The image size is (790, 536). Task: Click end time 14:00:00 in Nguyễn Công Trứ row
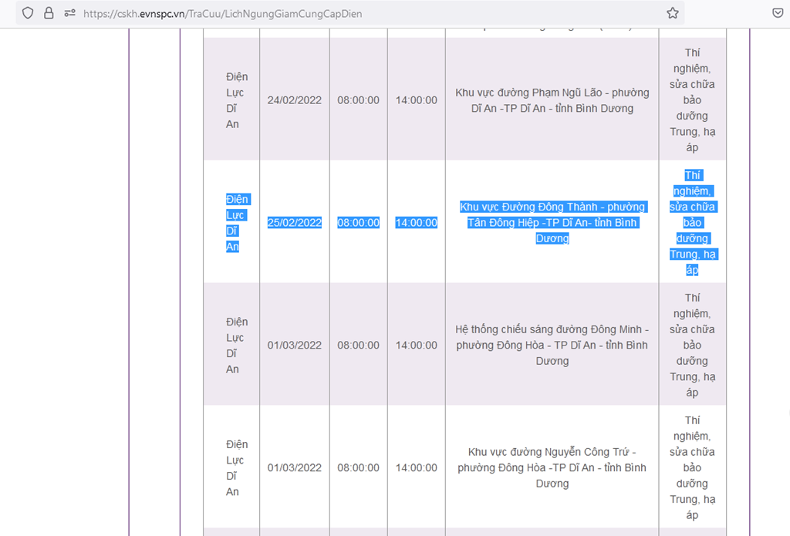(x=416, y=467)
